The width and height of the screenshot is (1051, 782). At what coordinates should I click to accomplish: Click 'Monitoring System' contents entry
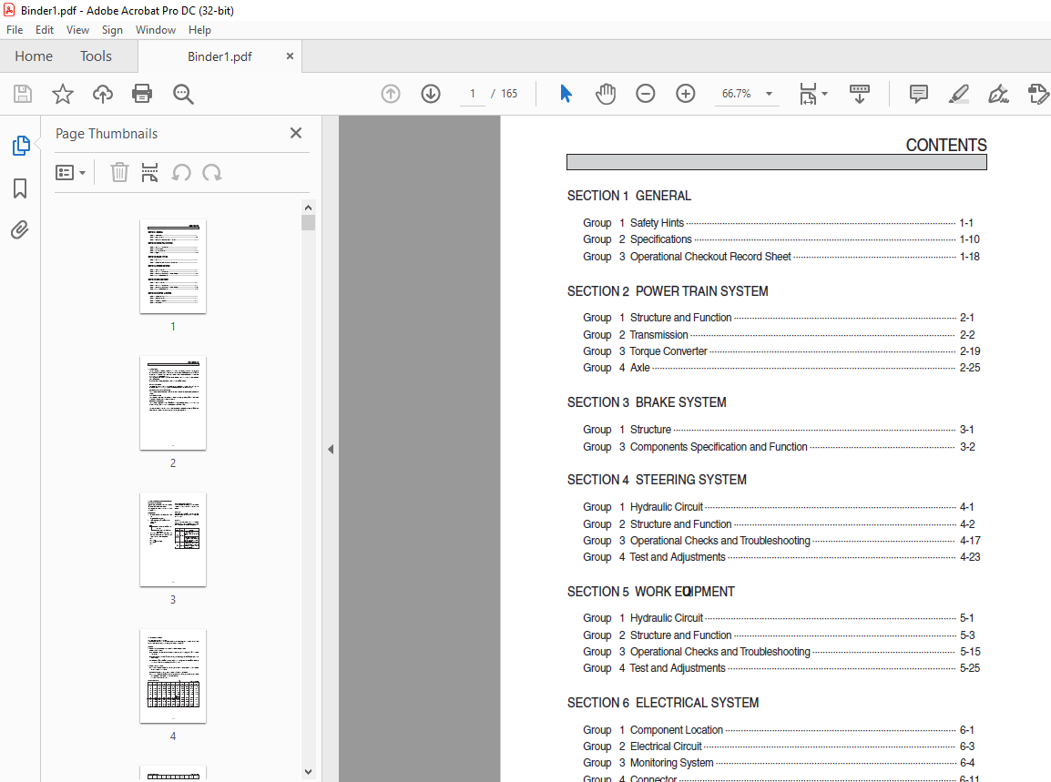[x=671, y=763]
